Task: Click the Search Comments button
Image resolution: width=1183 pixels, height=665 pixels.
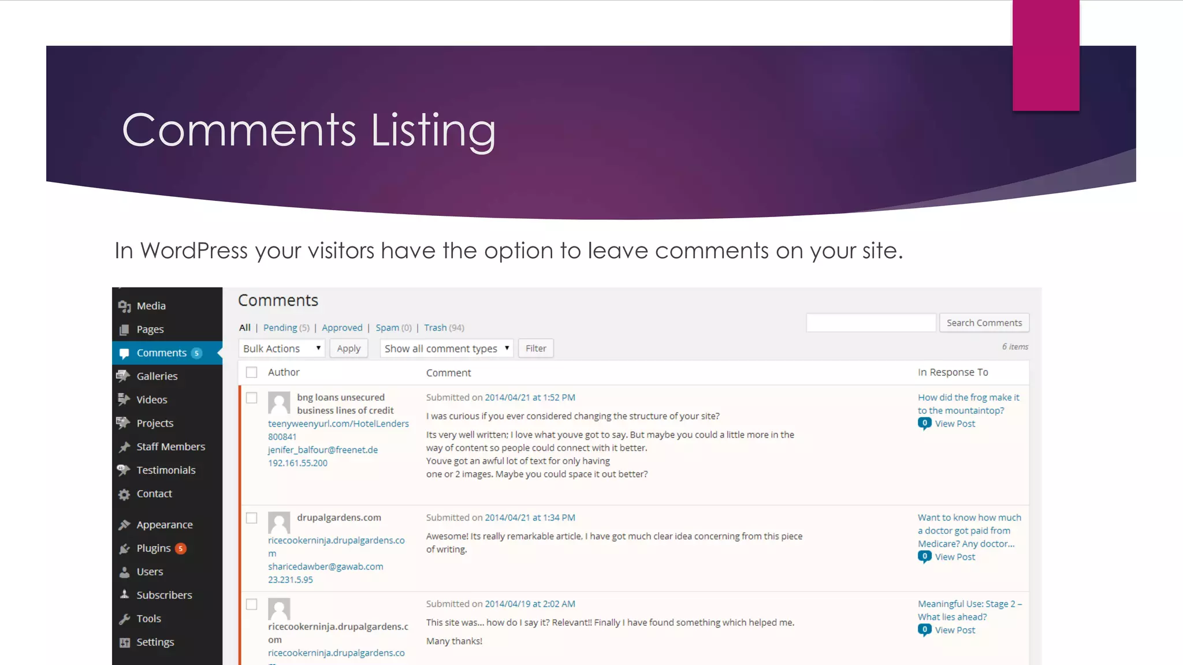Action: (984, 323)
